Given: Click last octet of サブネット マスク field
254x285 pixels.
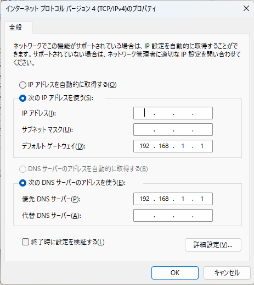Looking at the screenshot, I should pyautogui.click(x=202, y=130).
